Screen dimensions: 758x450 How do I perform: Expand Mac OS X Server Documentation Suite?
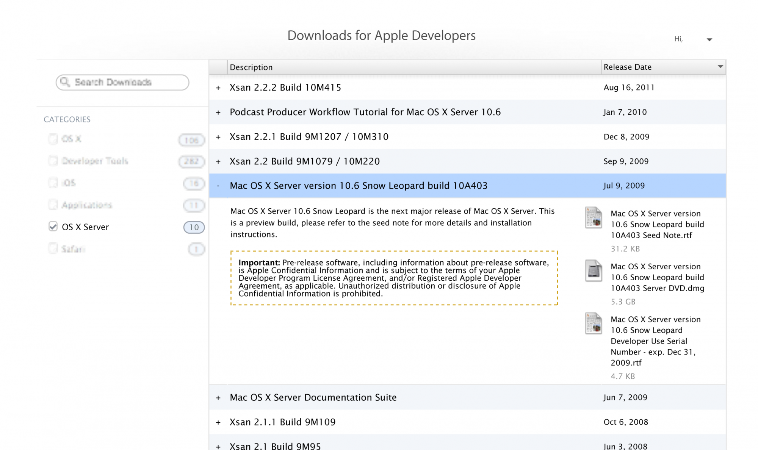[218, 398]
